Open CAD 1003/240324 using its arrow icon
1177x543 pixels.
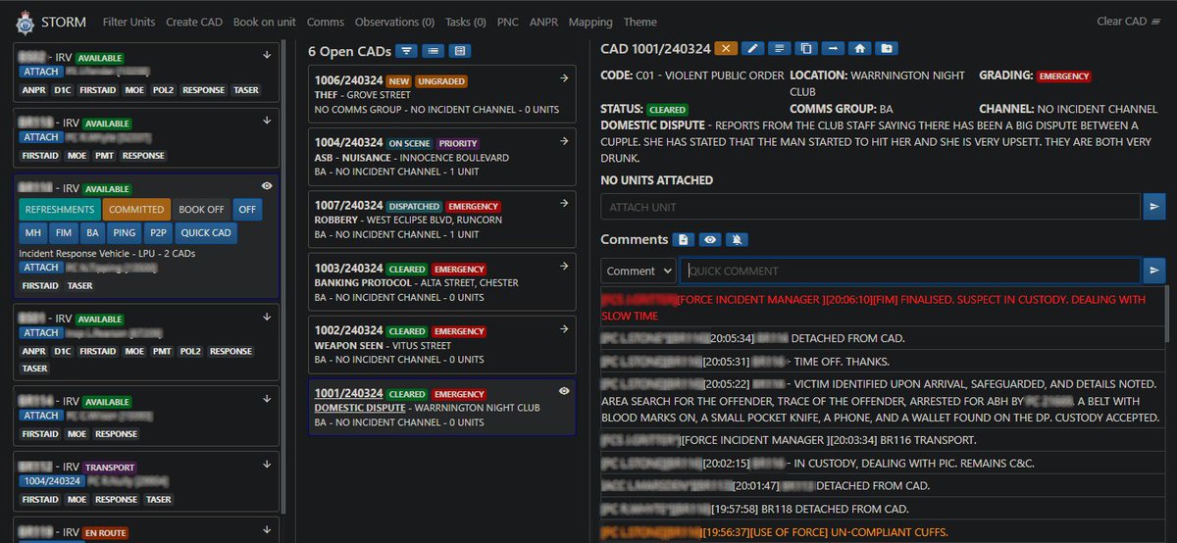564,267
